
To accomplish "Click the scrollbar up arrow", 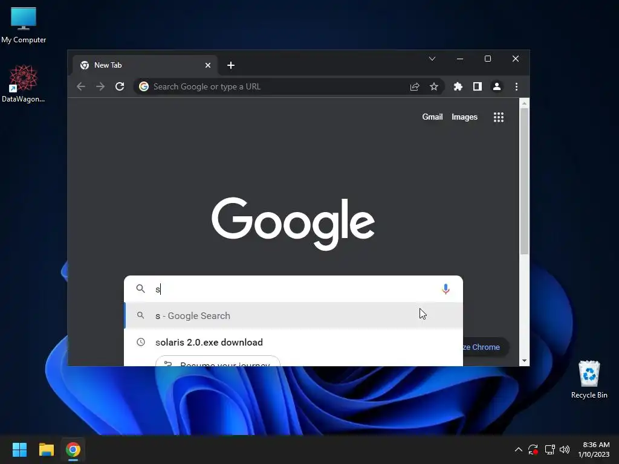I will [x=524, y=104].
